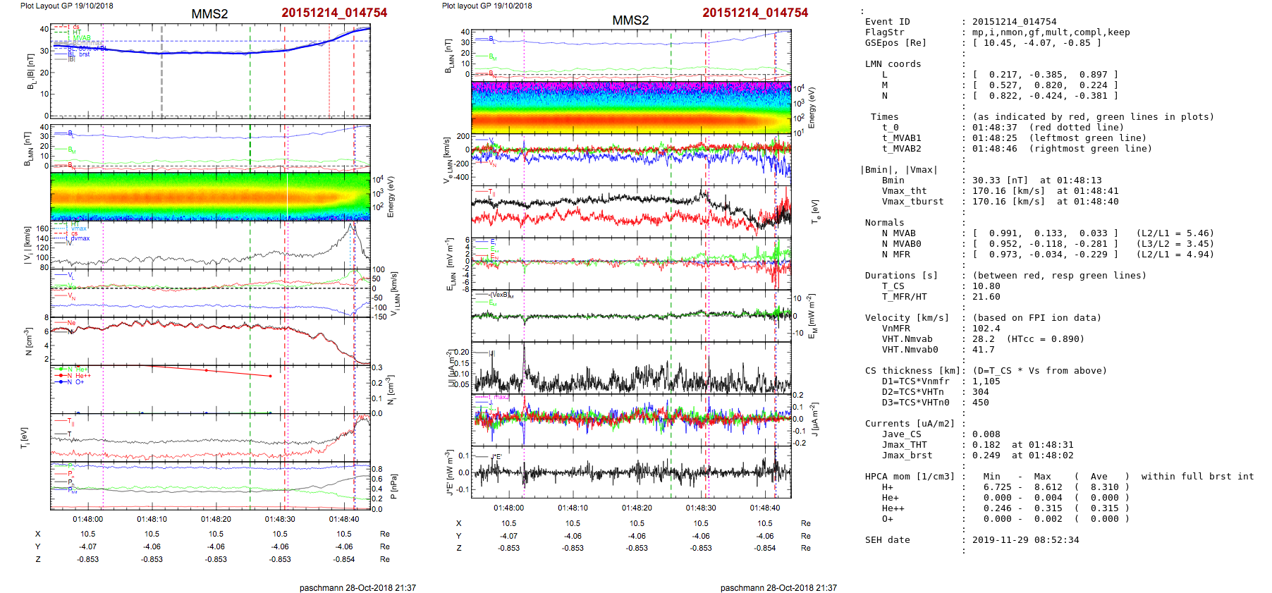Image resolution: width=1272 pixels, height=593 pixels.
Task: Click the '01:48:10' tick label under right plot
Action: tap(573, 508)
